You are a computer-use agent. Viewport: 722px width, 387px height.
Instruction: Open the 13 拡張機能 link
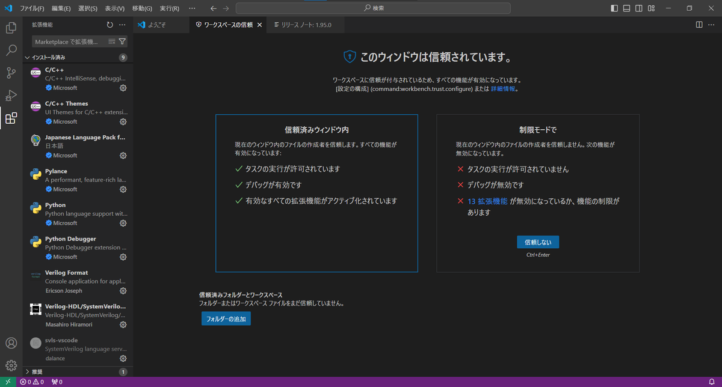[487, 201]
